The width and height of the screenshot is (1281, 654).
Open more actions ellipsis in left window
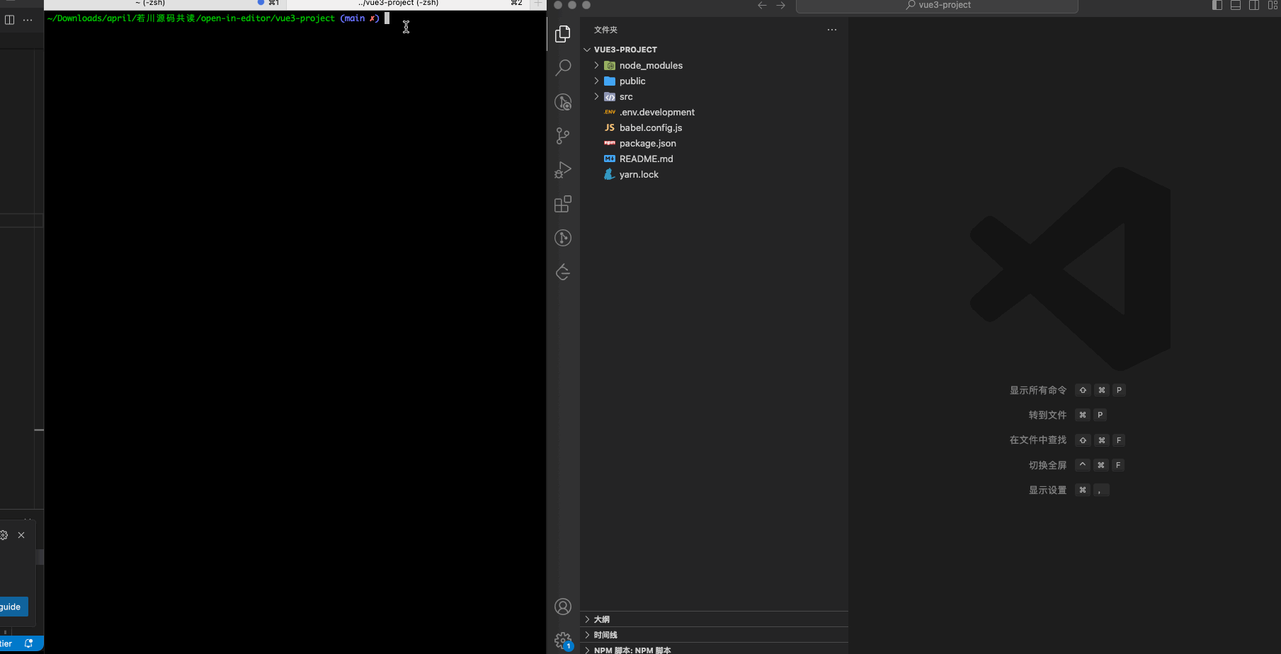pyautogui.click(x=28, y=20)
